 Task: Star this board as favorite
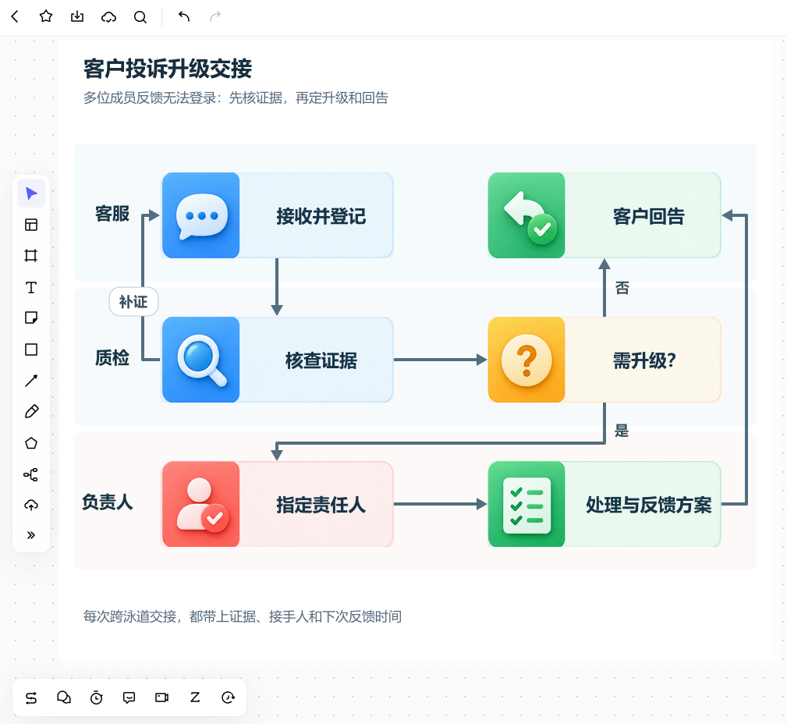click(46, 16)
